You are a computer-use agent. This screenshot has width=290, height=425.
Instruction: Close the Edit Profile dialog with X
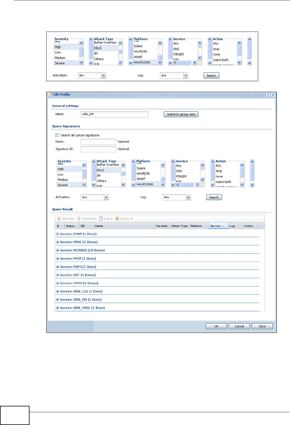(273, 95)
